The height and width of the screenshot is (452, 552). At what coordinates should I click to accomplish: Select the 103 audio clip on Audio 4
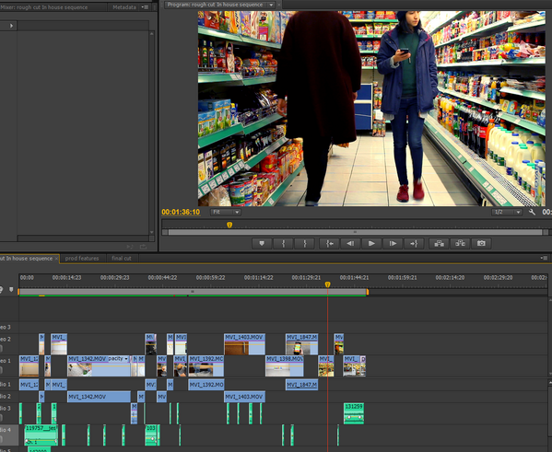[152, 435]
